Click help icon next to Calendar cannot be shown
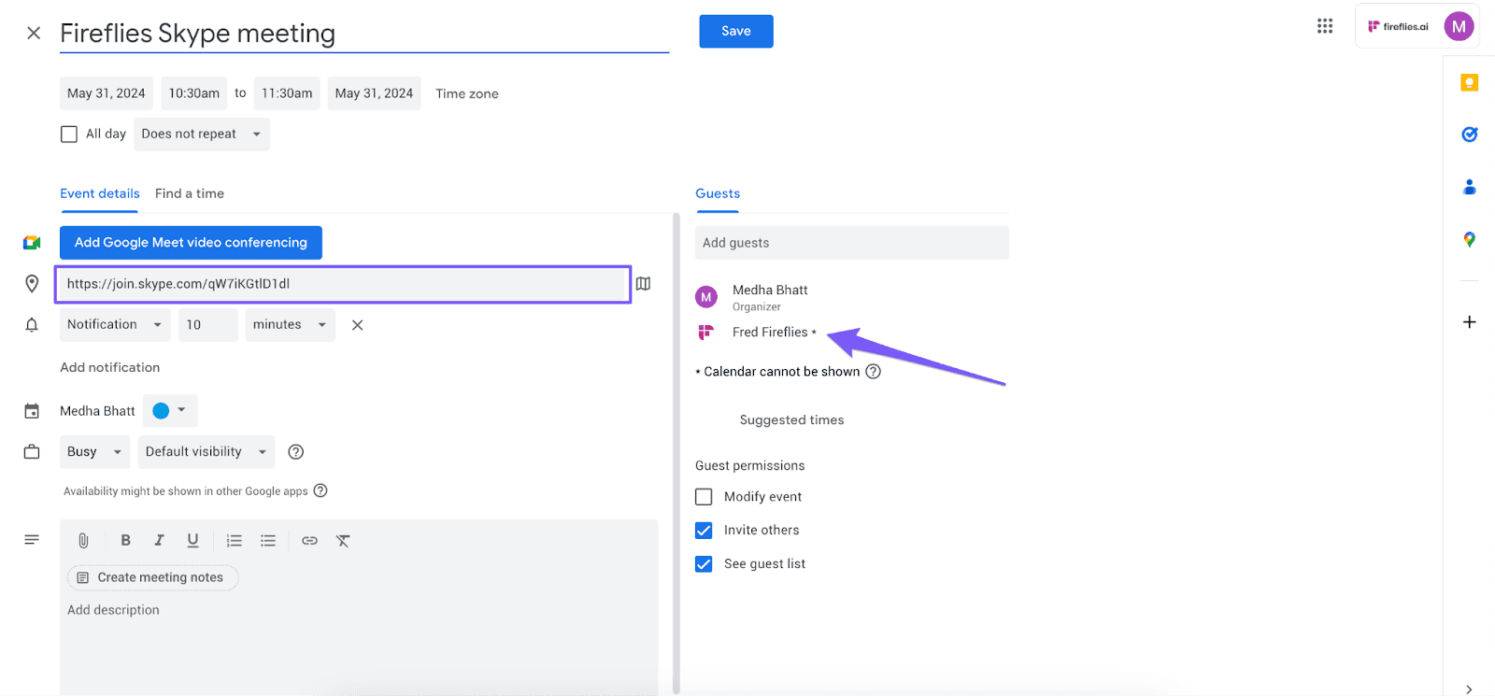1495x696 pixels. tap(873, 372)
